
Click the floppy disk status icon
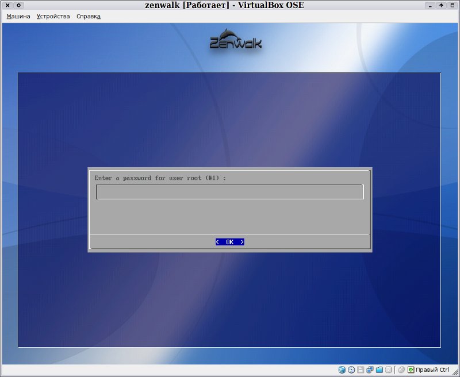point(361,370)
